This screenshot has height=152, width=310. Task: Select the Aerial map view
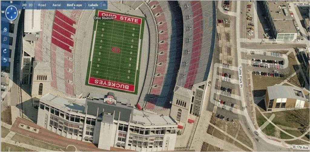point(57,5)
